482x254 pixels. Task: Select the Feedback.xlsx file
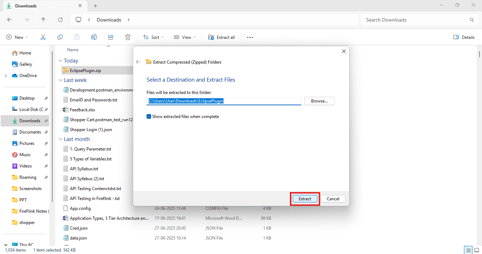(79, 110)
